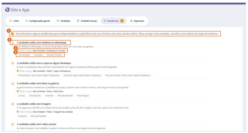Click the globe icon beside Site e App
The height and width of the screenshot is (133, 248).
click(7, 10)
